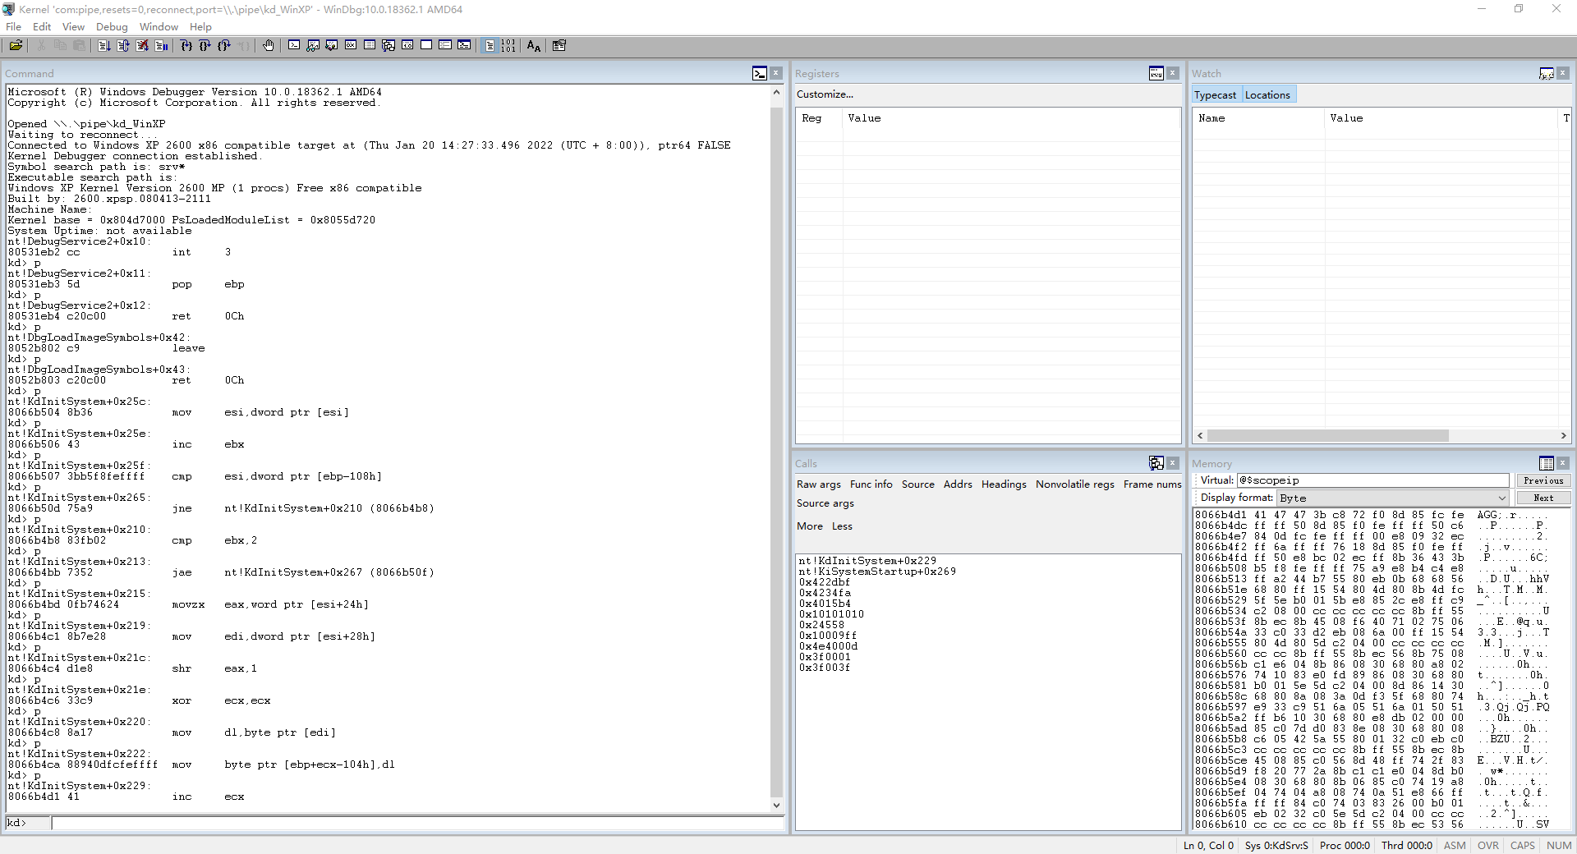Viewport: 1577px width, 854px height.
Task: Toggle Addrs in the Calls panel
Action: [958, 484]
